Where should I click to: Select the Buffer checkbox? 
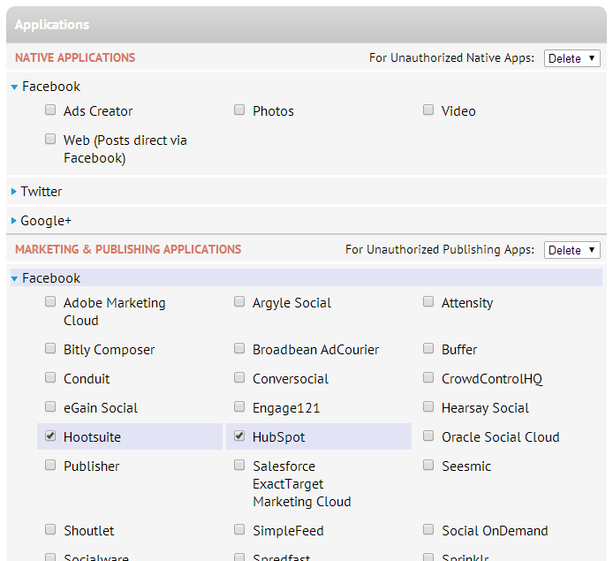tap(428, 348)
